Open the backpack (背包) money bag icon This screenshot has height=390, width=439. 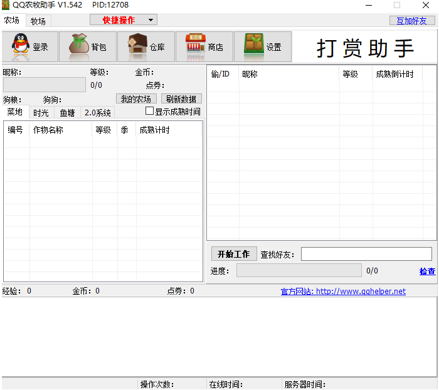79,46
